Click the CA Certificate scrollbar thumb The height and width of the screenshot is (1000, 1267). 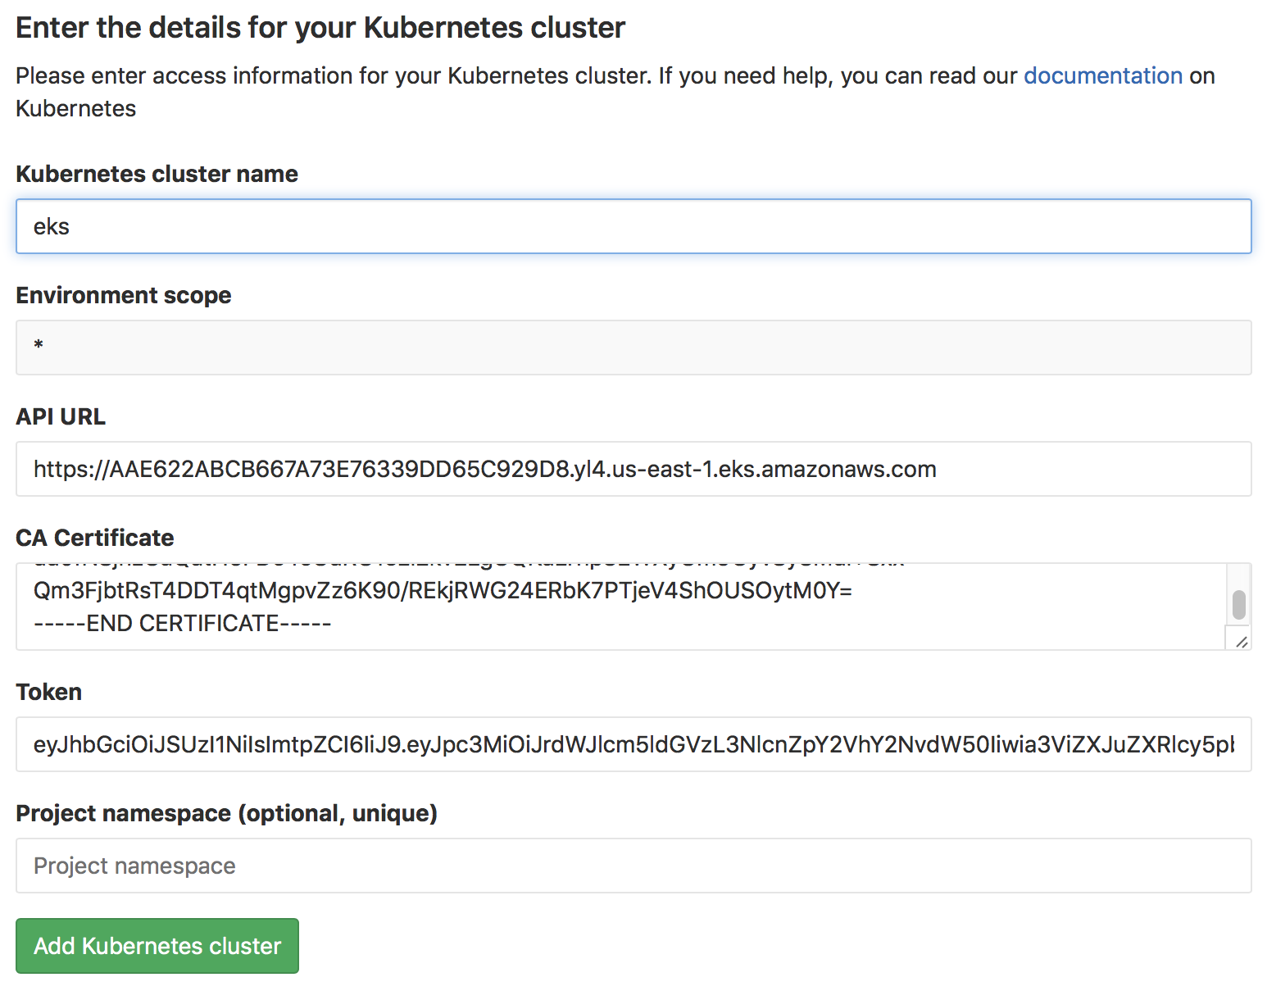(1239, 602)
